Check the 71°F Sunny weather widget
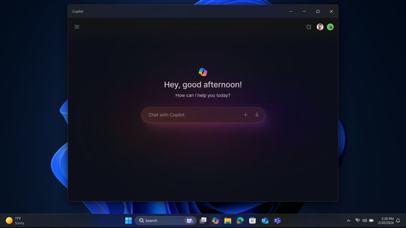Viewport: 406px width, 228px height. [15, 220]
